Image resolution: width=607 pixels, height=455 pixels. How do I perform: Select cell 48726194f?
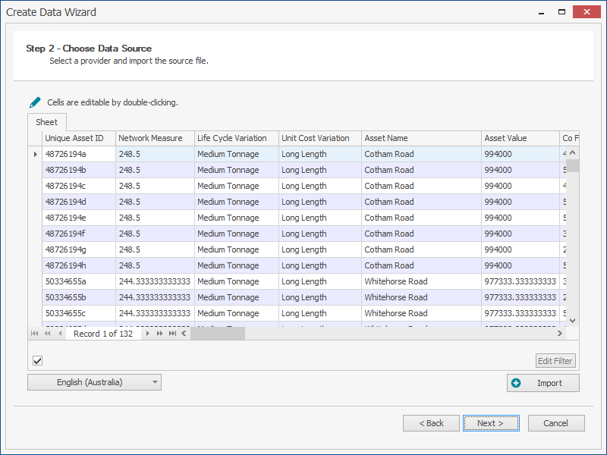(79, 234)
